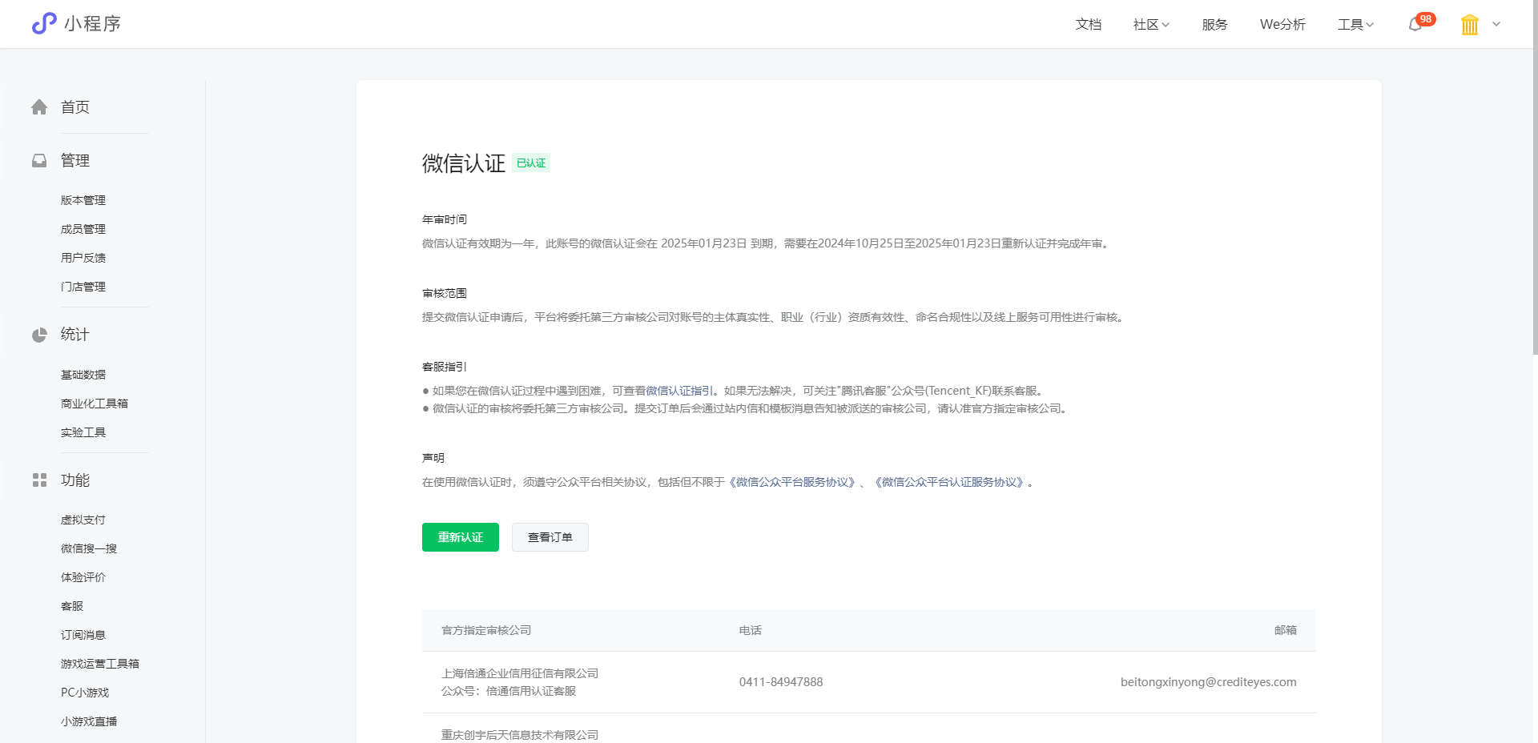Click the 功能 grid icon
The height and width of the screenshot is (743, 1538).
click(39, 480)
